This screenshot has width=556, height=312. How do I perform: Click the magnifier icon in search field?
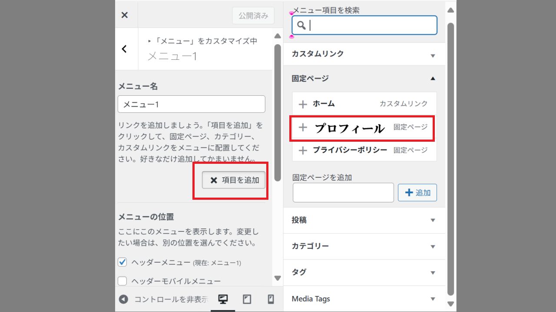click(x=301, y=25)
